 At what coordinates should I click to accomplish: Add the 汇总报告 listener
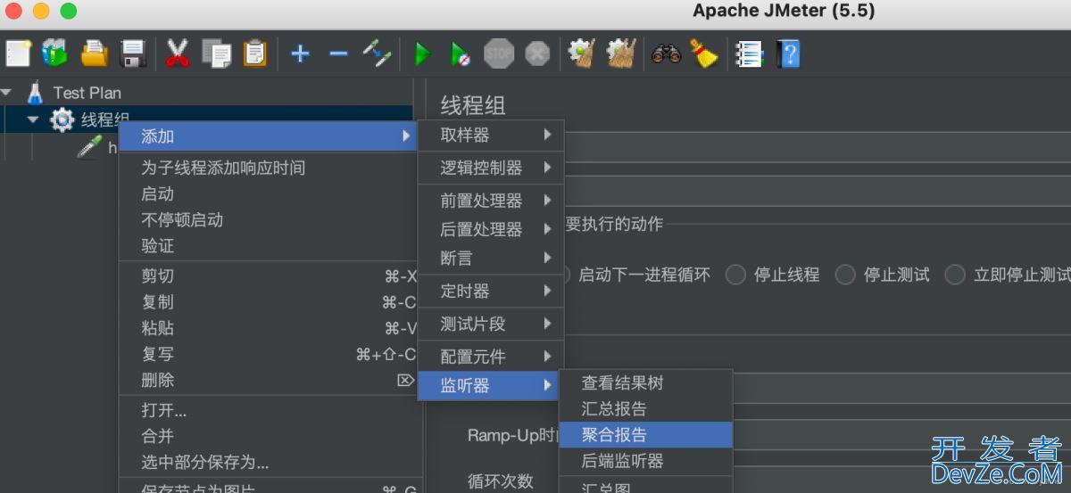[645, 409]
